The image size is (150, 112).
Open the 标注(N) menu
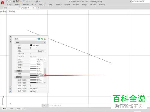pyautogui.click(x=67, y=4)
